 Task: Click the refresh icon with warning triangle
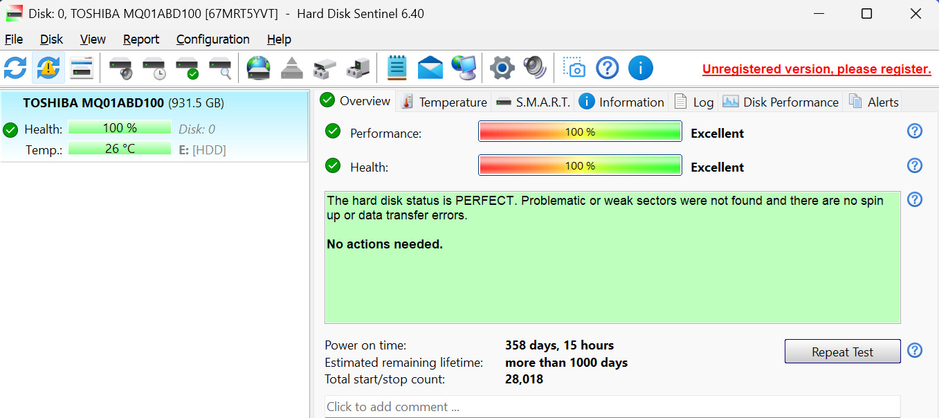(48, 68)
